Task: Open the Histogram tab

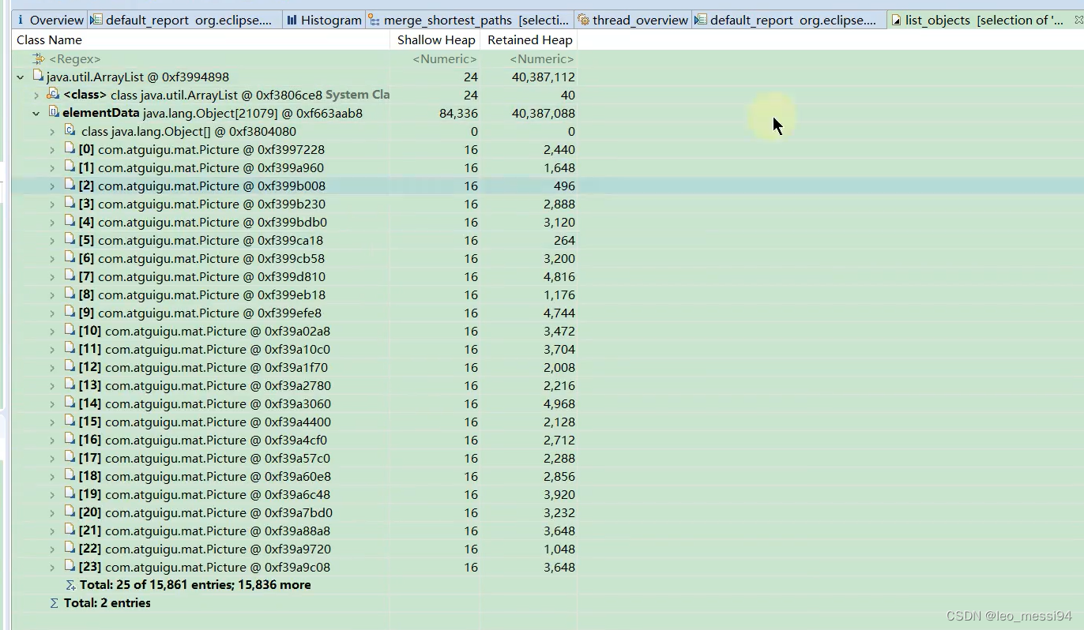Action: pyautogui.click(x=323, y=20)
